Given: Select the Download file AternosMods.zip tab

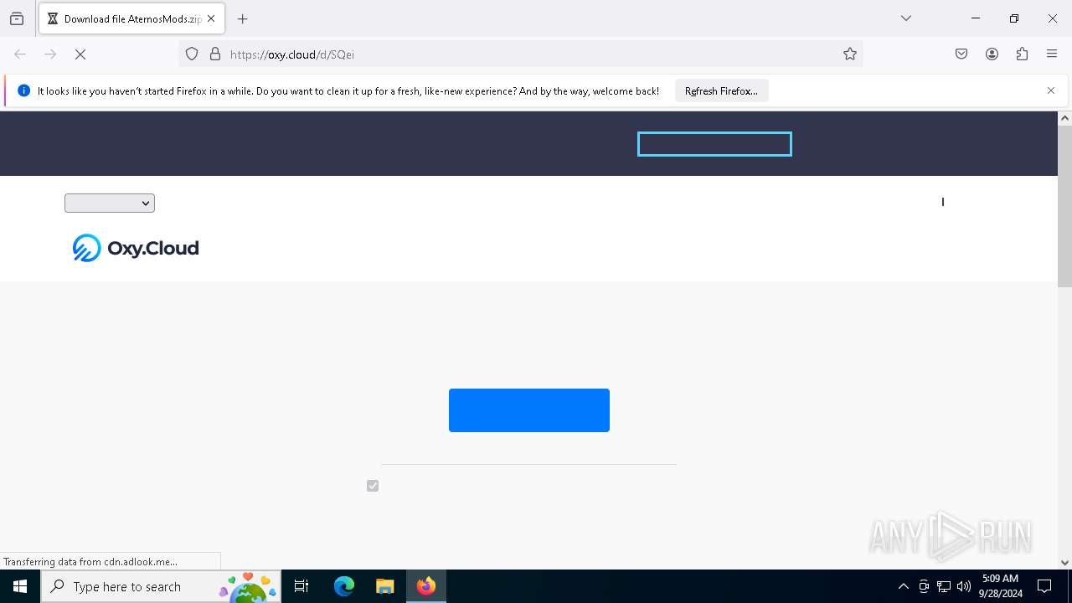Looking at the screenshot, I should click(x=131, y=18).
